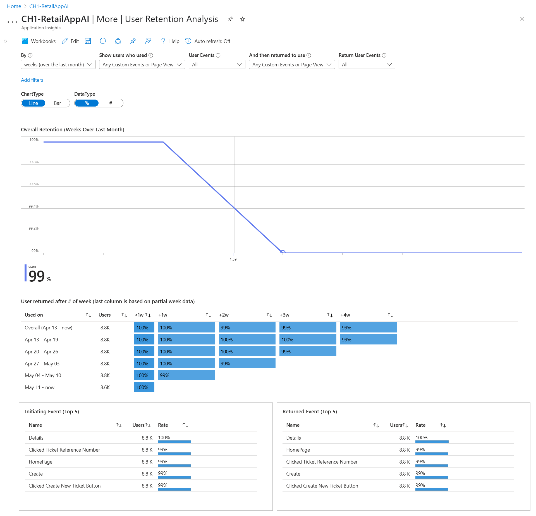Open the Return User Events dropdown
The height and width of the screenshot is (516, 536).
click(367, 65)
